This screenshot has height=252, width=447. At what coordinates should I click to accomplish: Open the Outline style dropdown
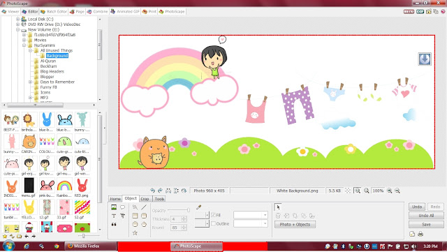pos(251,224)
